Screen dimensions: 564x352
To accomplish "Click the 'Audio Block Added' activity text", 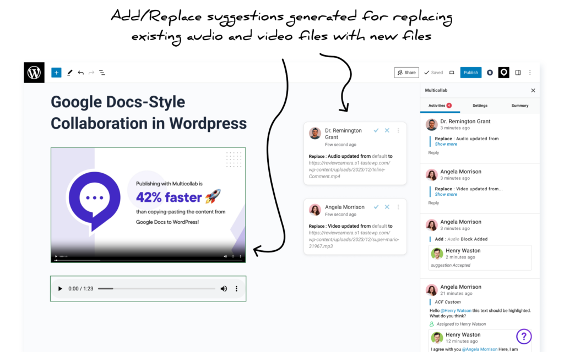I will 467,239.
